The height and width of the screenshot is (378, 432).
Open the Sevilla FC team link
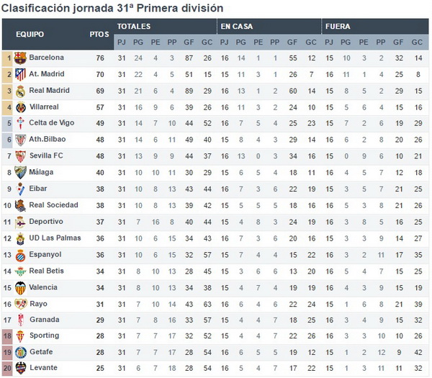point(46,156)
